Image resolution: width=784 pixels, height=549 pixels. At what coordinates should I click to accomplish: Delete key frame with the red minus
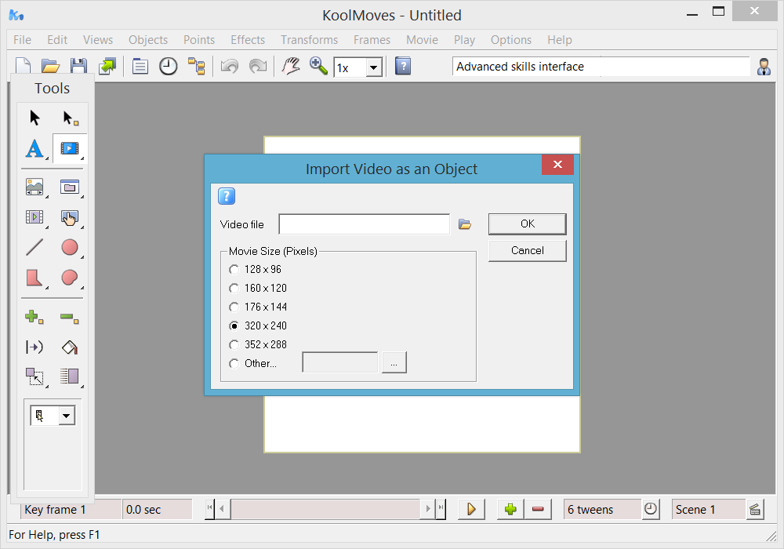click(x=538, y=509)
